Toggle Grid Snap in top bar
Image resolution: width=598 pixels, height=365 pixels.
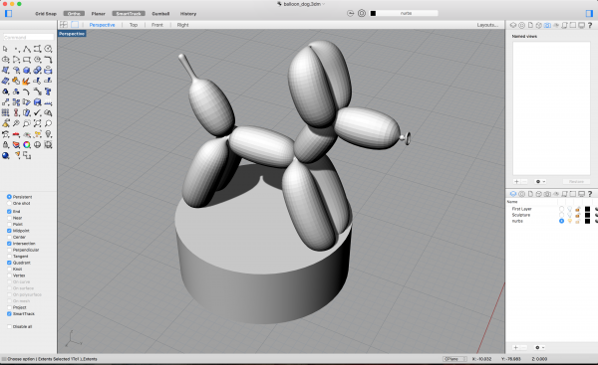coord(46,14)
